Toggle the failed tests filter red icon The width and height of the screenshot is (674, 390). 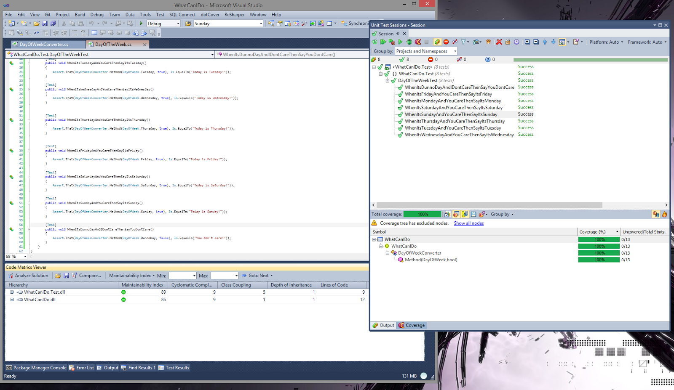pyautogui.click(x=446, y=42)
